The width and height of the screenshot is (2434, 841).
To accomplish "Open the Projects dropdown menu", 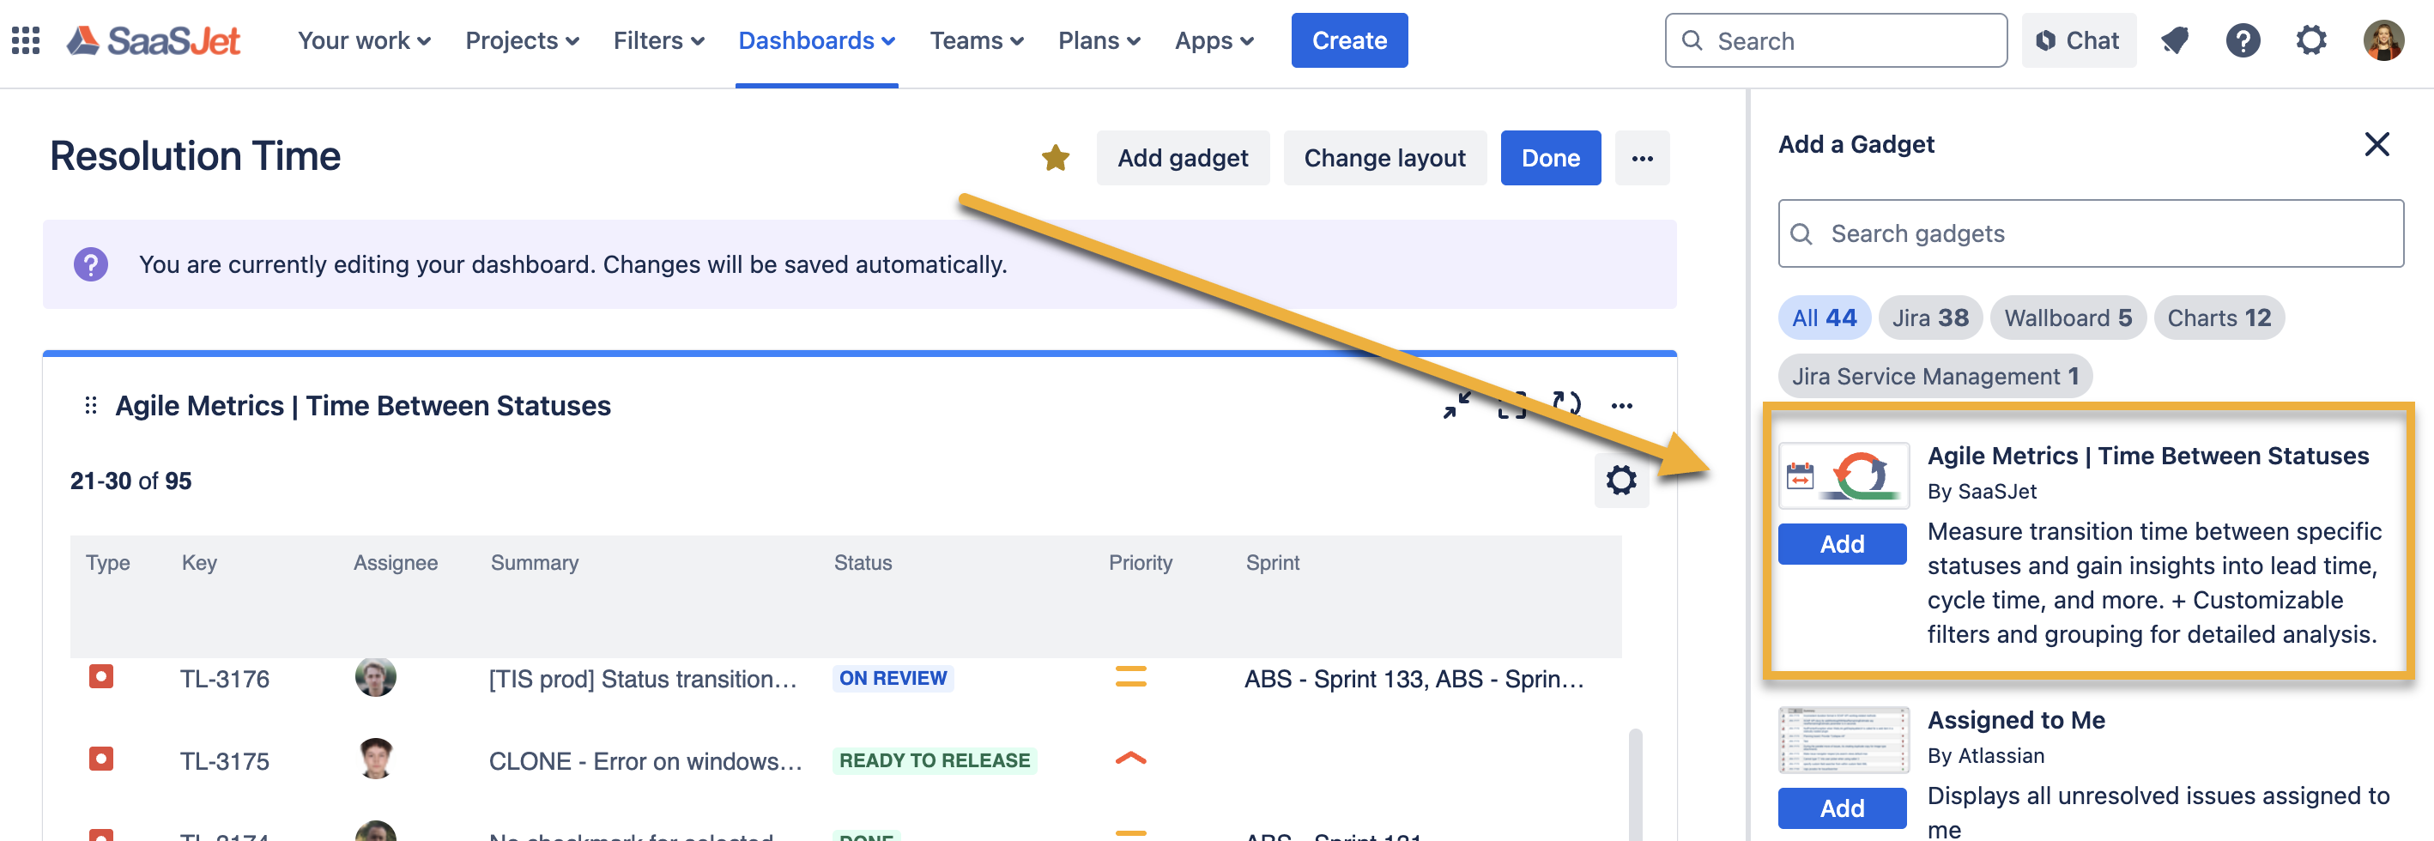I will point(522,39).
